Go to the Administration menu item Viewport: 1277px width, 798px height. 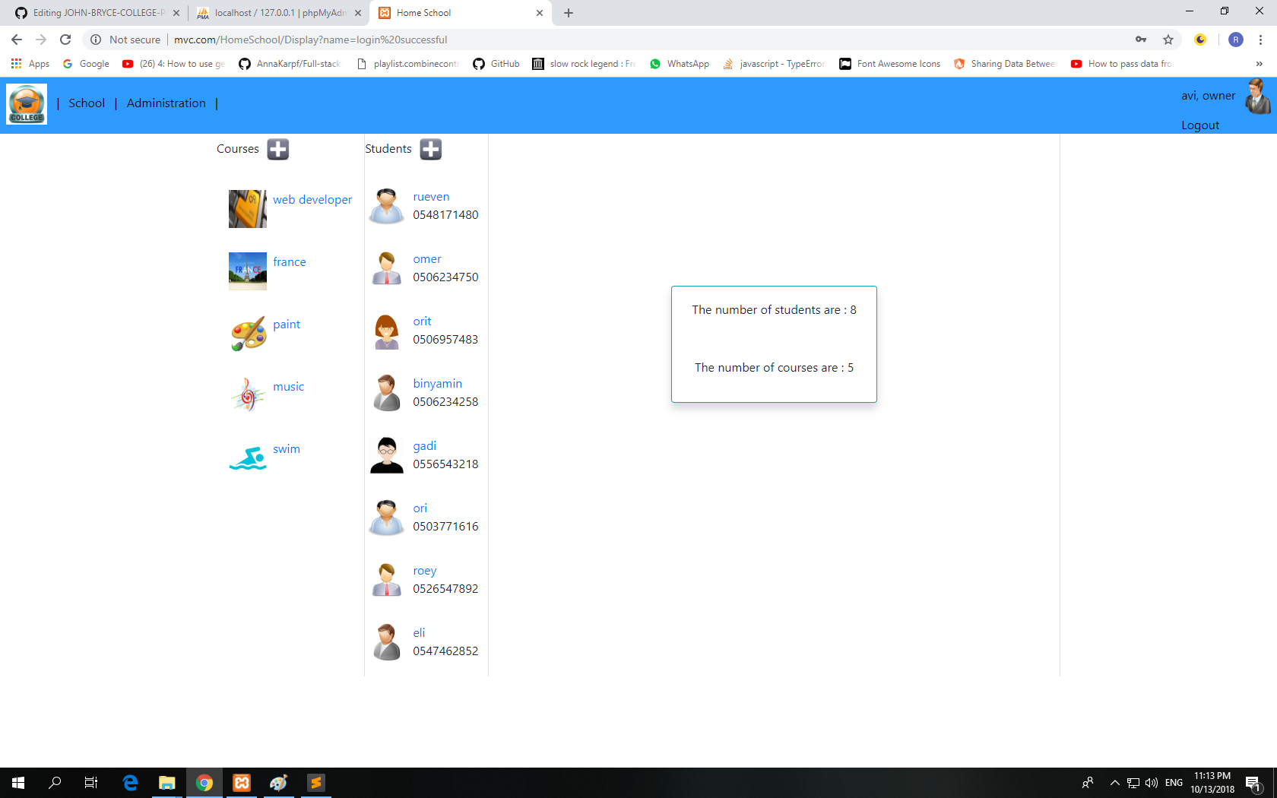[166, 103]
